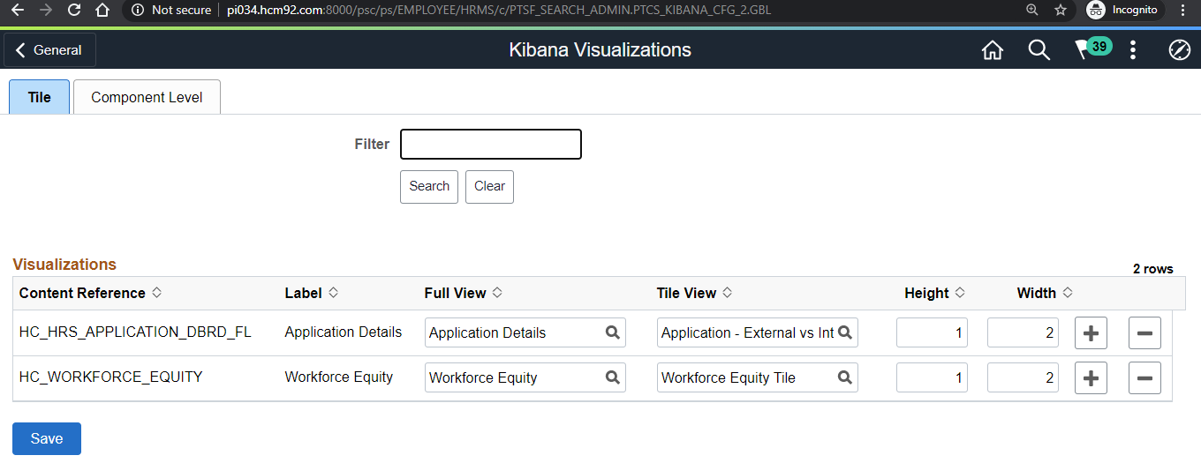Save the visualization configuration
Viewport: 1201px width, 463px height.
click(47, 438)
